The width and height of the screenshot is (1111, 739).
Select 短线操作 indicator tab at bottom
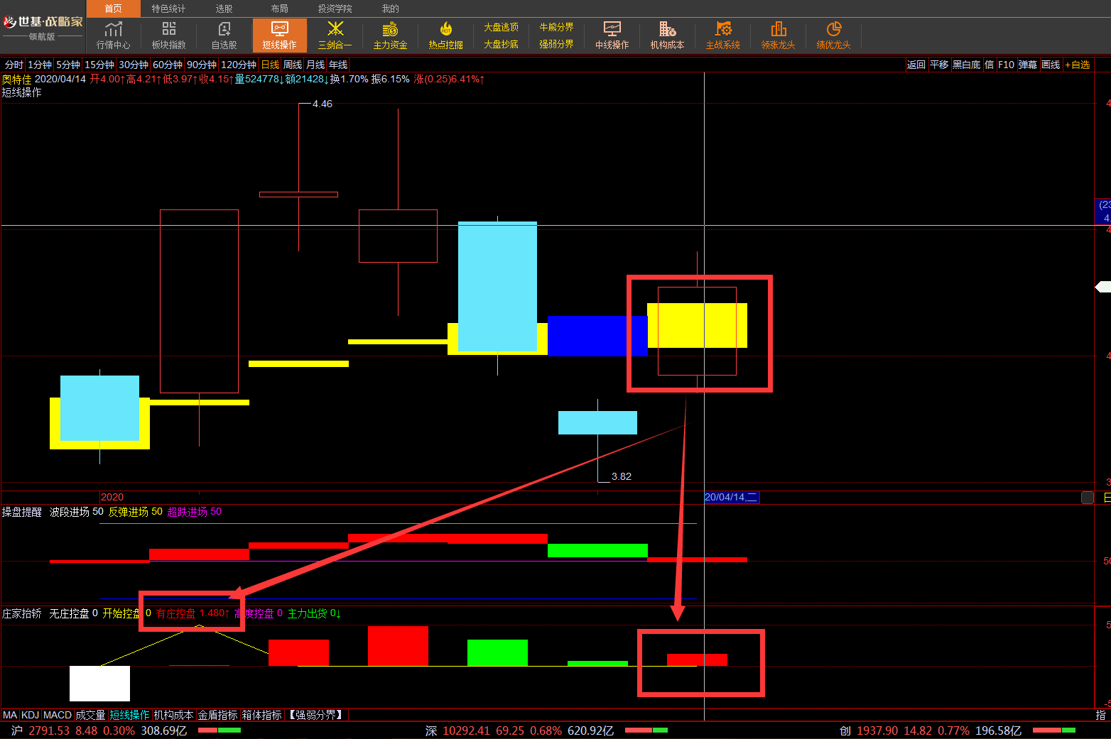pos(129,715)
